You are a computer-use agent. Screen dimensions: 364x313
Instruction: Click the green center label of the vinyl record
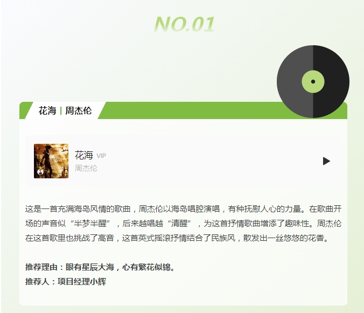pyautogui.click(x=313, y=81)
